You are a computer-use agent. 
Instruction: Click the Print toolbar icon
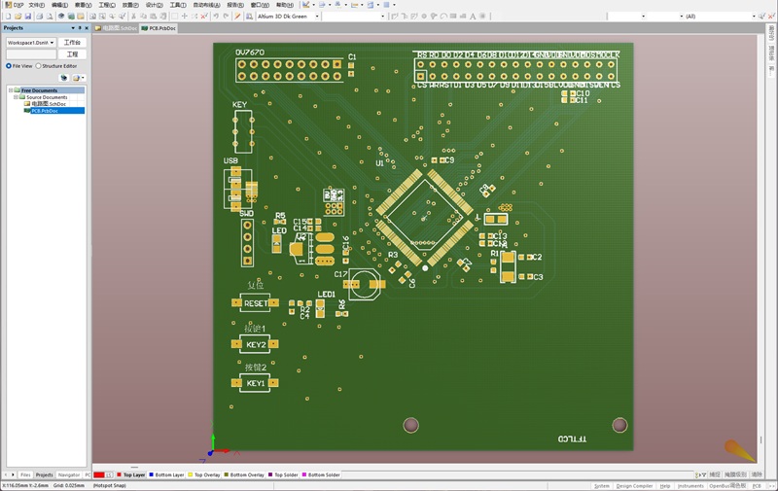pyautogui.click(x=40, y=17)
